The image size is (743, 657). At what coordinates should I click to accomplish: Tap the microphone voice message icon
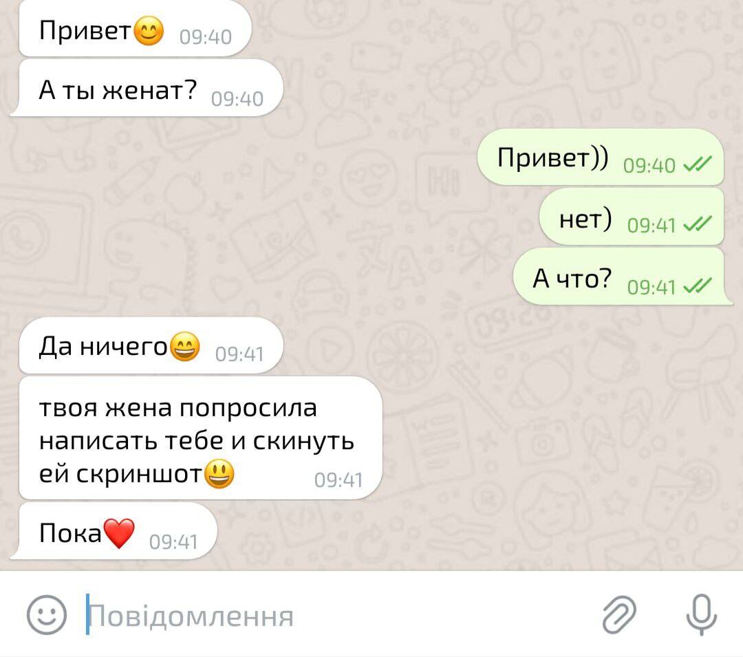[701, 615]
